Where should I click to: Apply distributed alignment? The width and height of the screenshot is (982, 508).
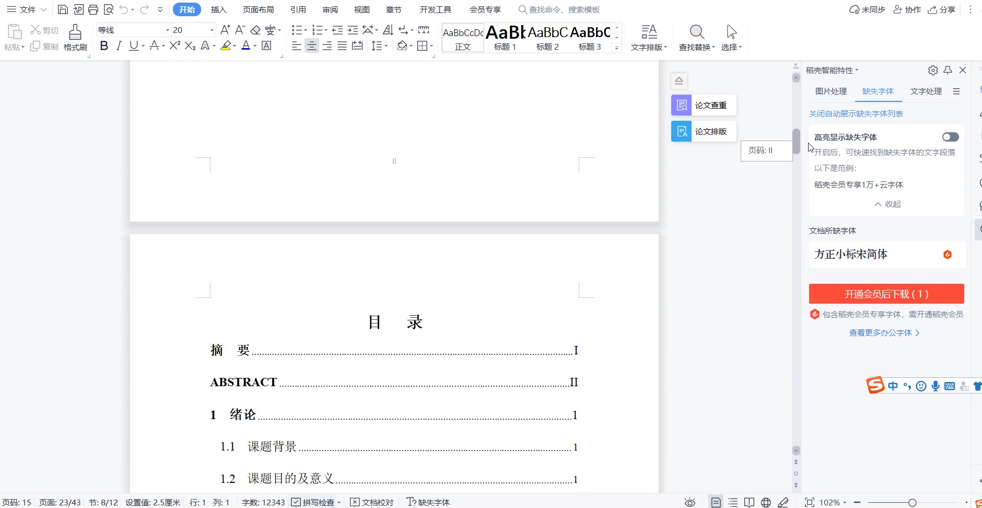click(x=357, y=46)
